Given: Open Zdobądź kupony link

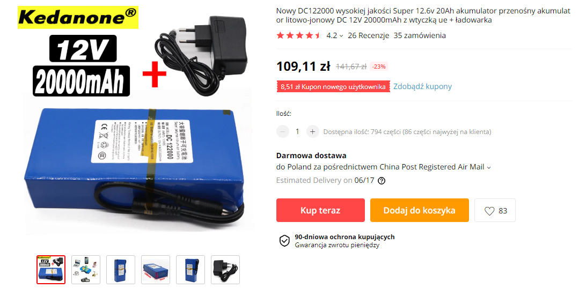Looking at the screenshot, I should click(x=422, y=86).
